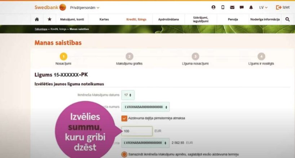Viewport: 295px width, 158px height.
Task: Open the home page icon
Action: click(x=37, y=19)
